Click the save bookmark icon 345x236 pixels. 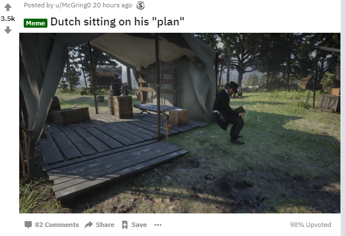pyautogui.click(x=125, y=225)
